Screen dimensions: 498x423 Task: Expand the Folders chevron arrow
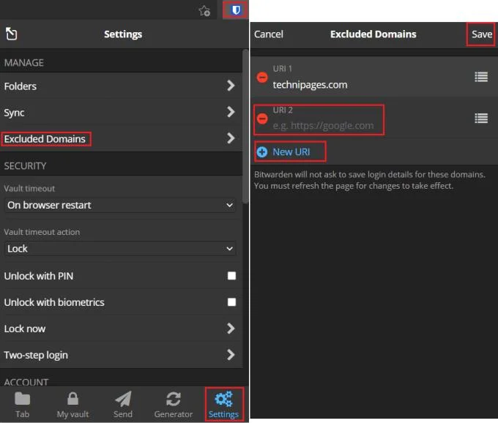coord(231,86)
